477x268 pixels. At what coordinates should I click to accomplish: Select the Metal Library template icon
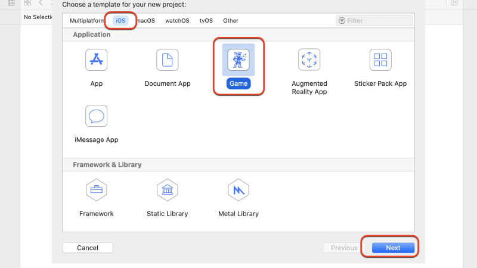(238, 190)
